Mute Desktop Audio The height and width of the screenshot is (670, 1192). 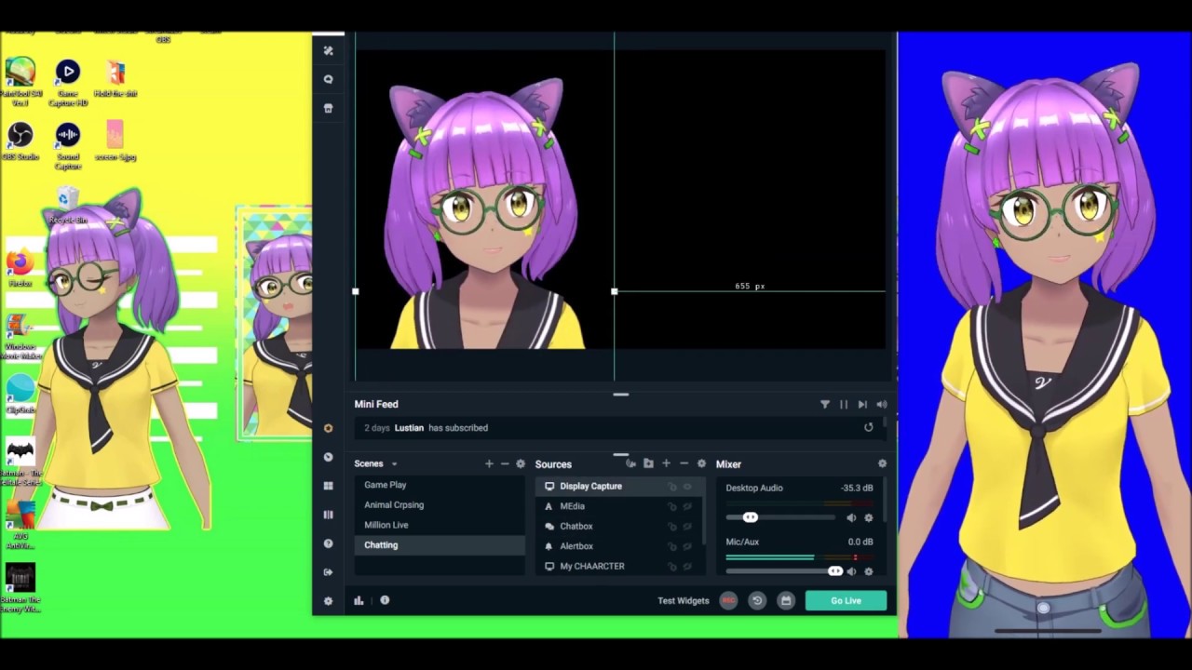(851, 517)
